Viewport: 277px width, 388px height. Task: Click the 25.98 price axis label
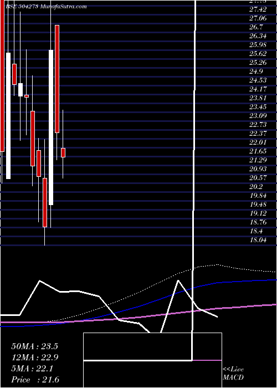pyautogui.click(x=258, y=45)
